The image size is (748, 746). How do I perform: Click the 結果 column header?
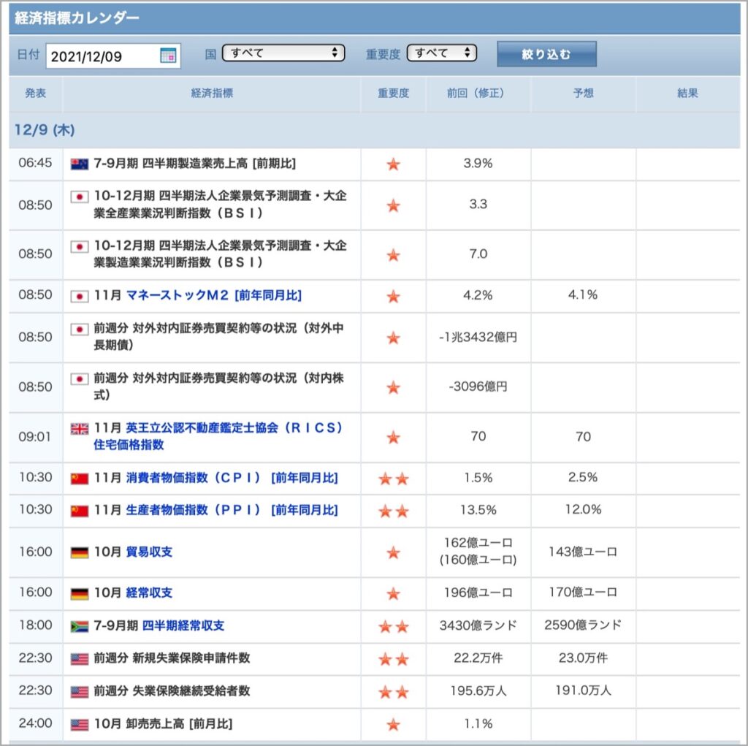click(687, 93)
